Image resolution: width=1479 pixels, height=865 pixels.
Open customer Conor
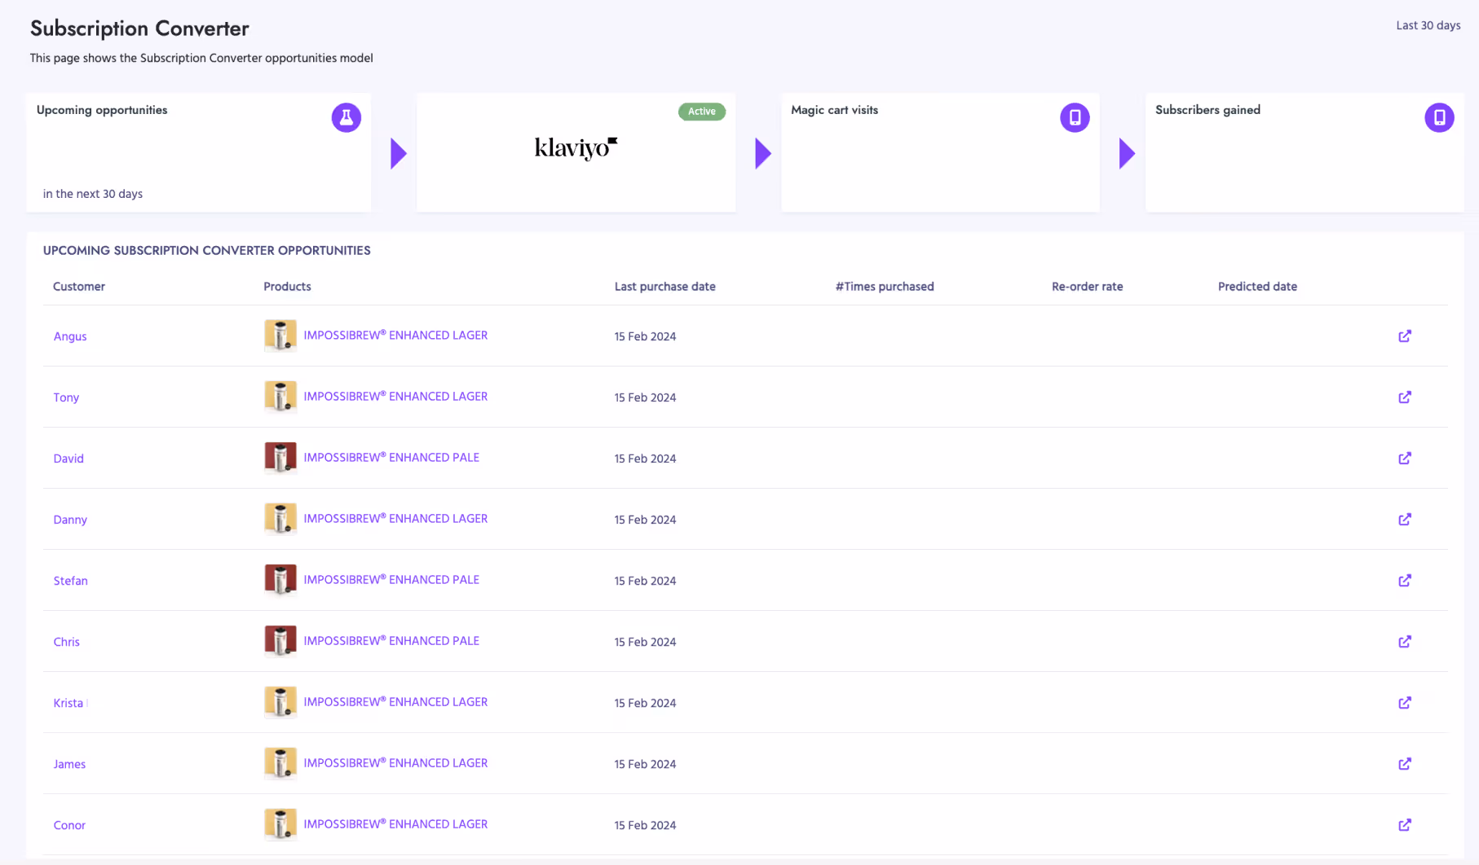(69, 825)
